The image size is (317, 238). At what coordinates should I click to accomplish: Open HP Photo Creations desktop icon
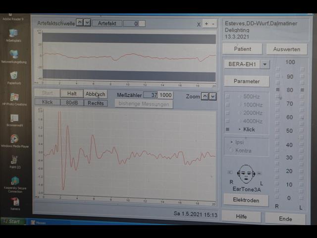pos(14,97)
